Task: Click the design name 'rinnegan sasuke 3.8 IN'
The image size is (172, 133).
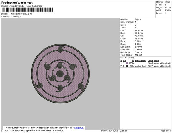Action: (x=21, y=14)
